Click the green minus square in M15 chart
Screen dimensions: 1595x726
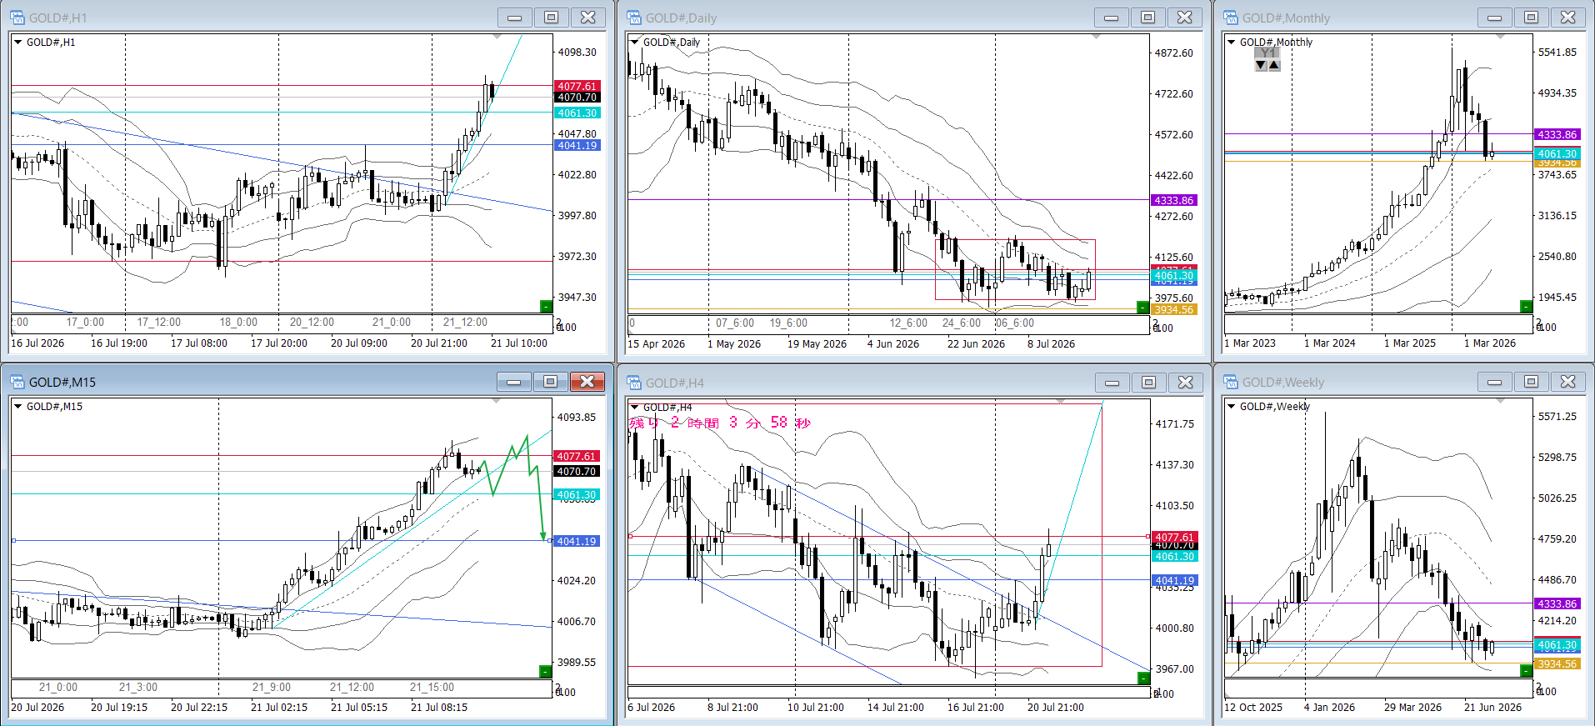pyautogui.click(x=545, y=671)
